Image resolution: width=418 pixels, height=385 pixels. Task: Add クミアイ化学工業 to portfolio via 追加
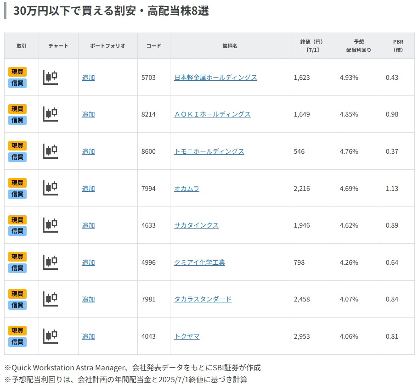tap(89, 262)
